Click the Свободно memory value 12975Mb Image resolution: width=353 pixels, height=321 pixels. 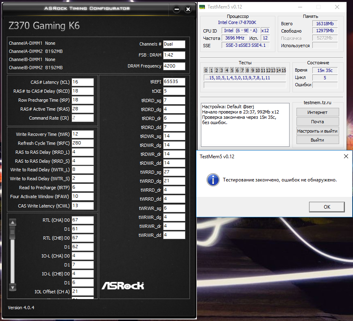(325, 31)
